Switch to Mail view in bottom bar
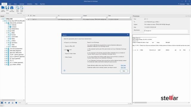This screenshot has height=107, width=191. (2, 103)
